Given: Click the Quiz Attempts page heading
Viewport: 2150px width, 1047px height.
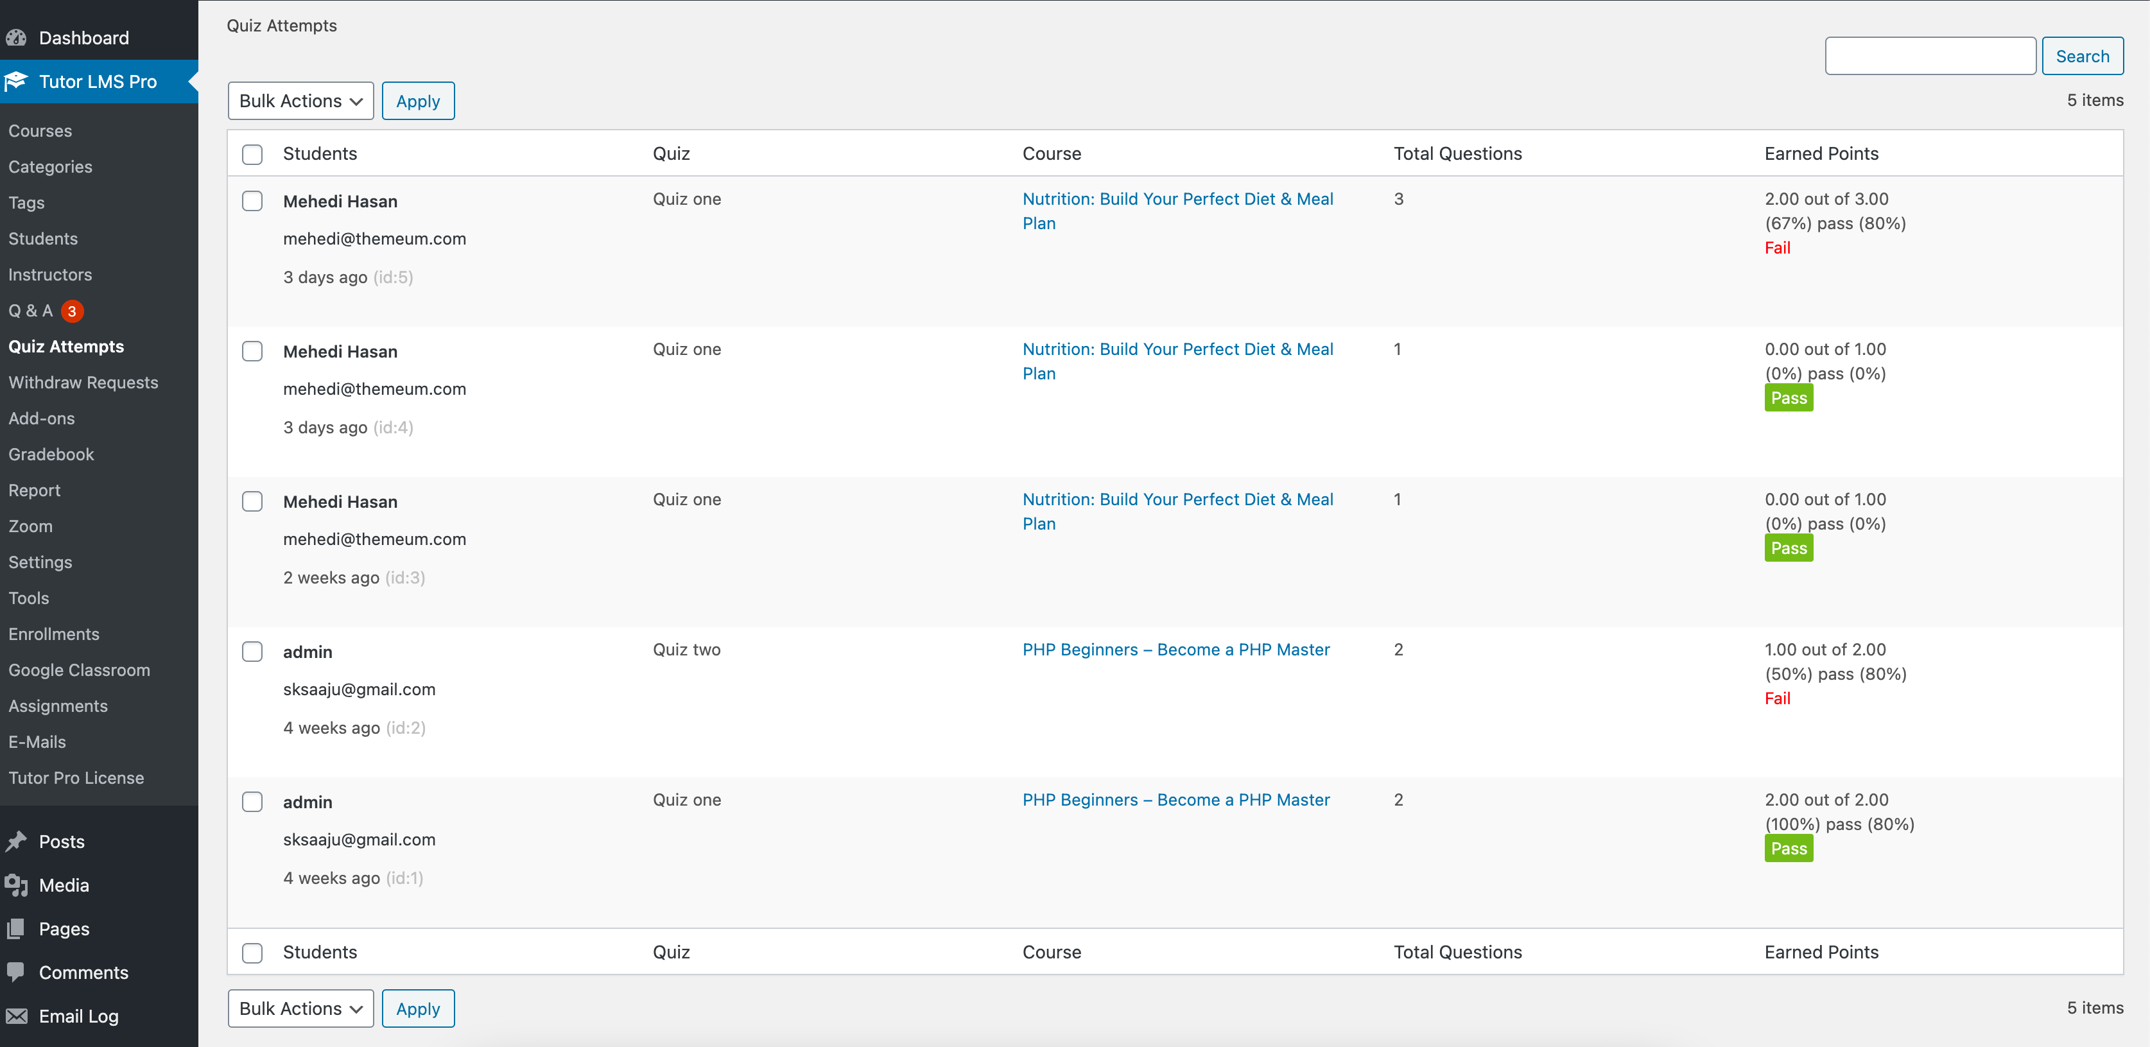Looking at the screenshot, I should pyautogui.click(x=281, y=25).
